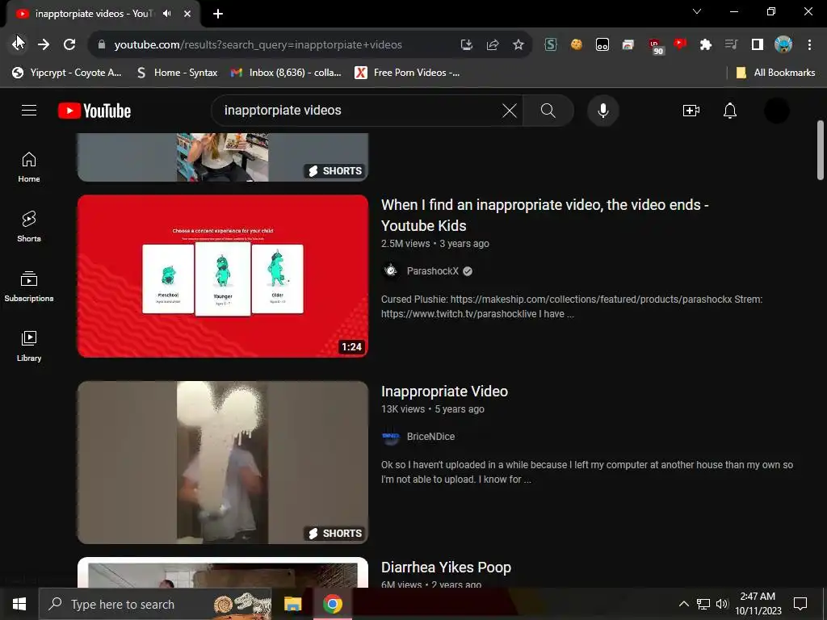
Task: Show hidden system tray icons
Action: tap(683, 604)
